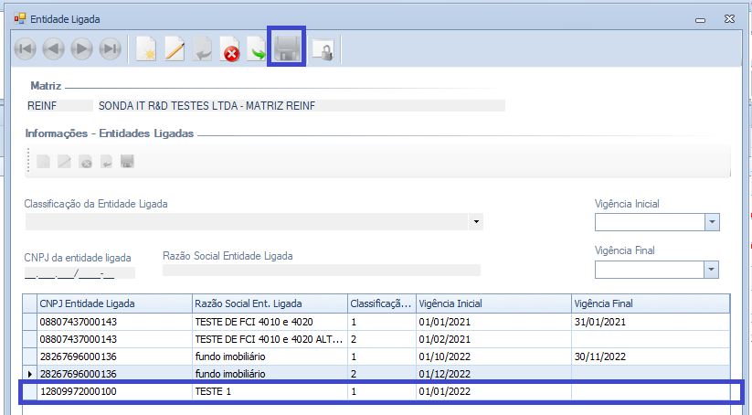This screenshot has width=752, height=415.
Task: Sort by CNPJ Entidade Ligada column header
Action: [x=112, y=303]
